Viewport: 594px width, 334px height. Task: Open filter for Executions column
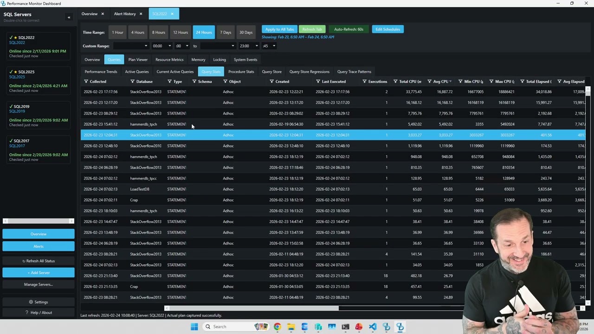[x=364, y=82]
